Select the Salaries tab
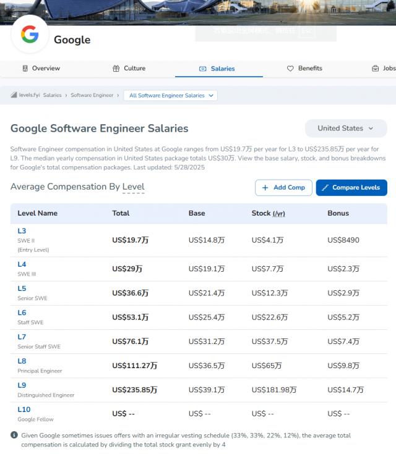This screenshot has width=396, height=454. click(217, 69)
